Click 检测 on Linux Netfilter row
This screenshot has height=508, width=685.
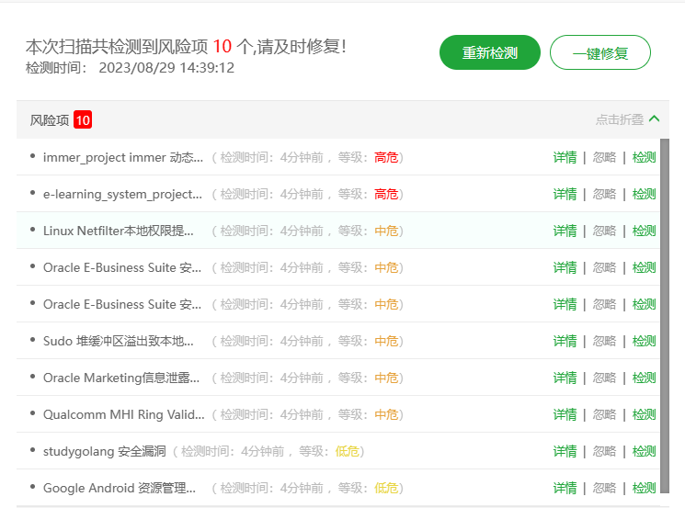(644, 231)
